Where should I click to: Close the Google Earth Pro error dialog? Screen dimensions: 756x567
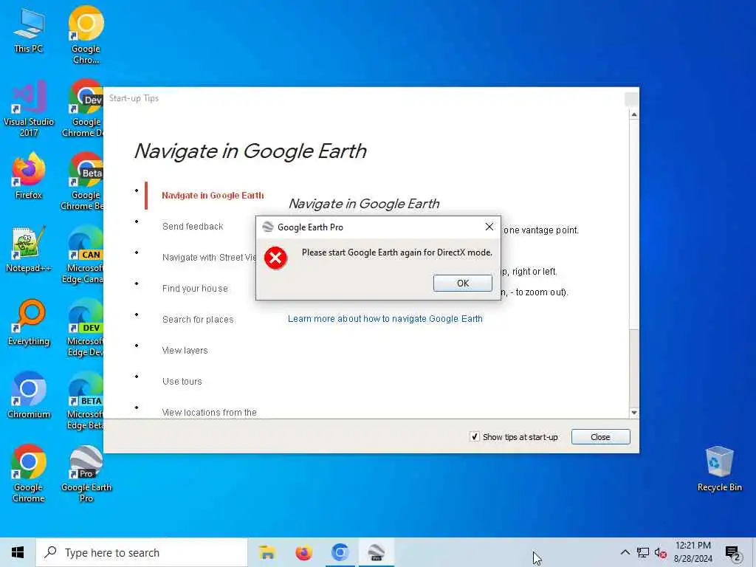pyautogui.click(x=489, y=227)
